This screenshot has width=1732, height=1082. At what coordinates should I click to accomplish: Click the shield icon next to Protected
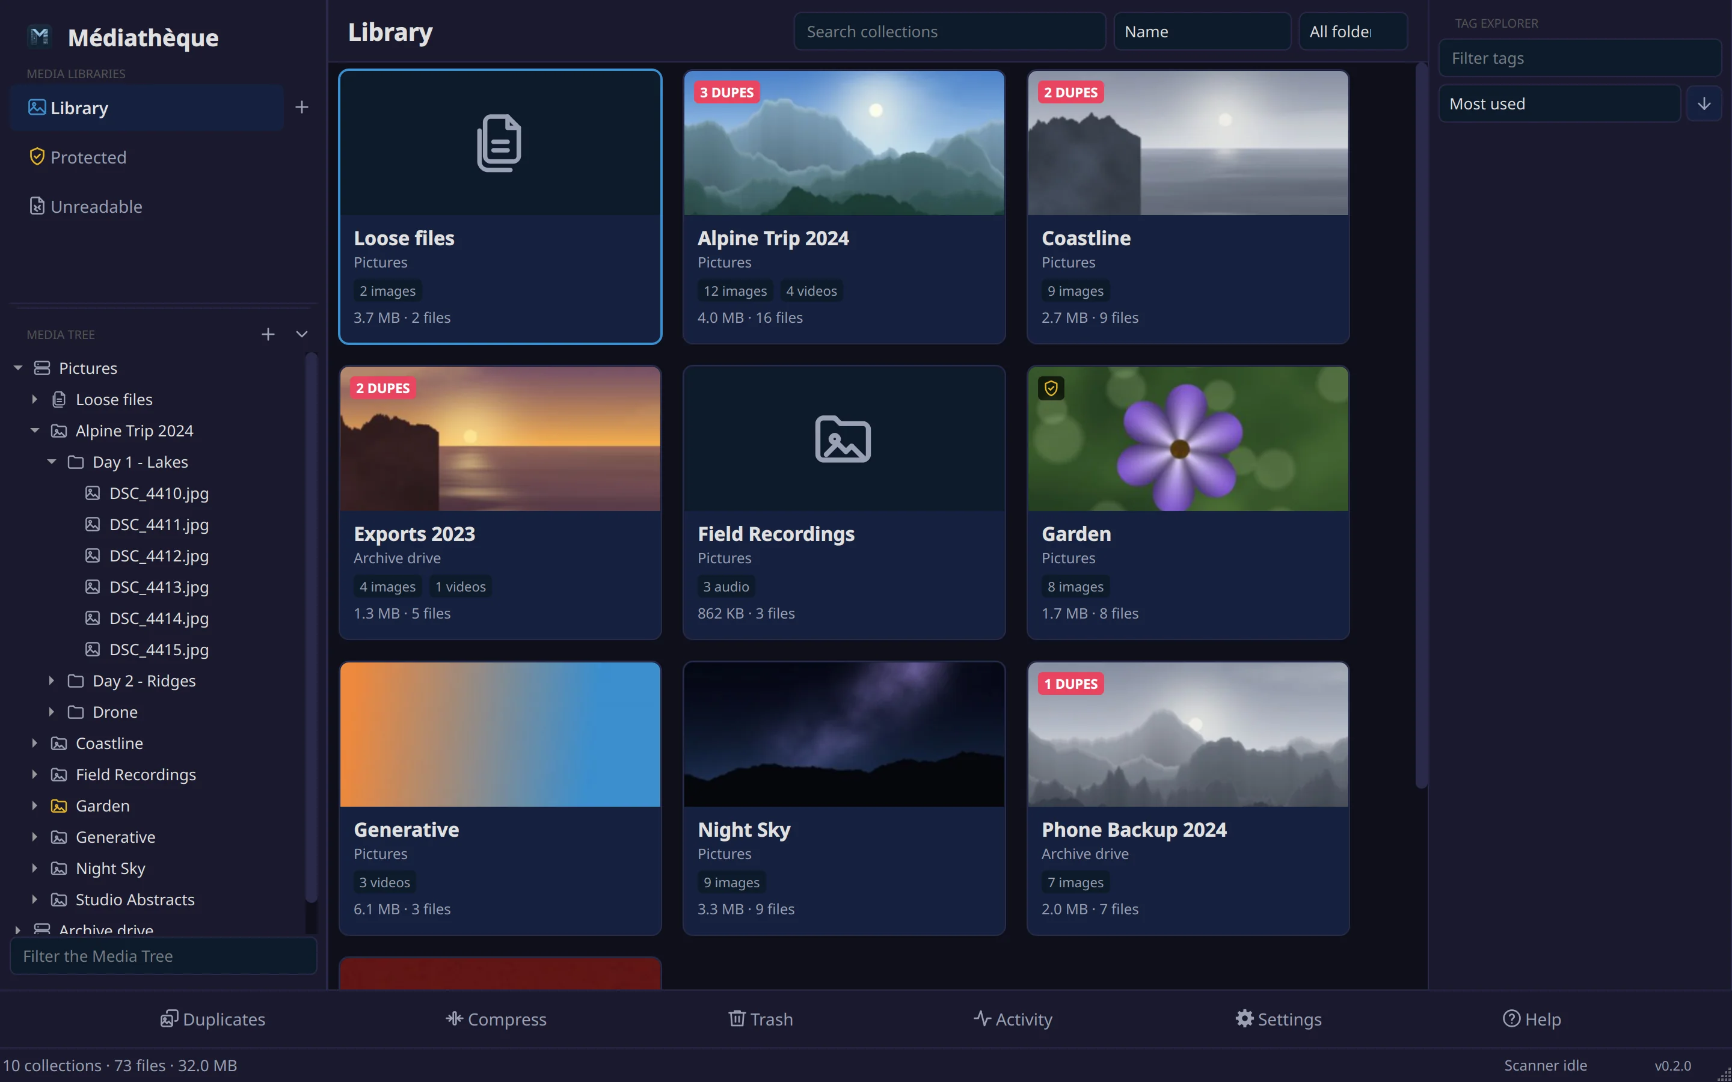[37, 157]
